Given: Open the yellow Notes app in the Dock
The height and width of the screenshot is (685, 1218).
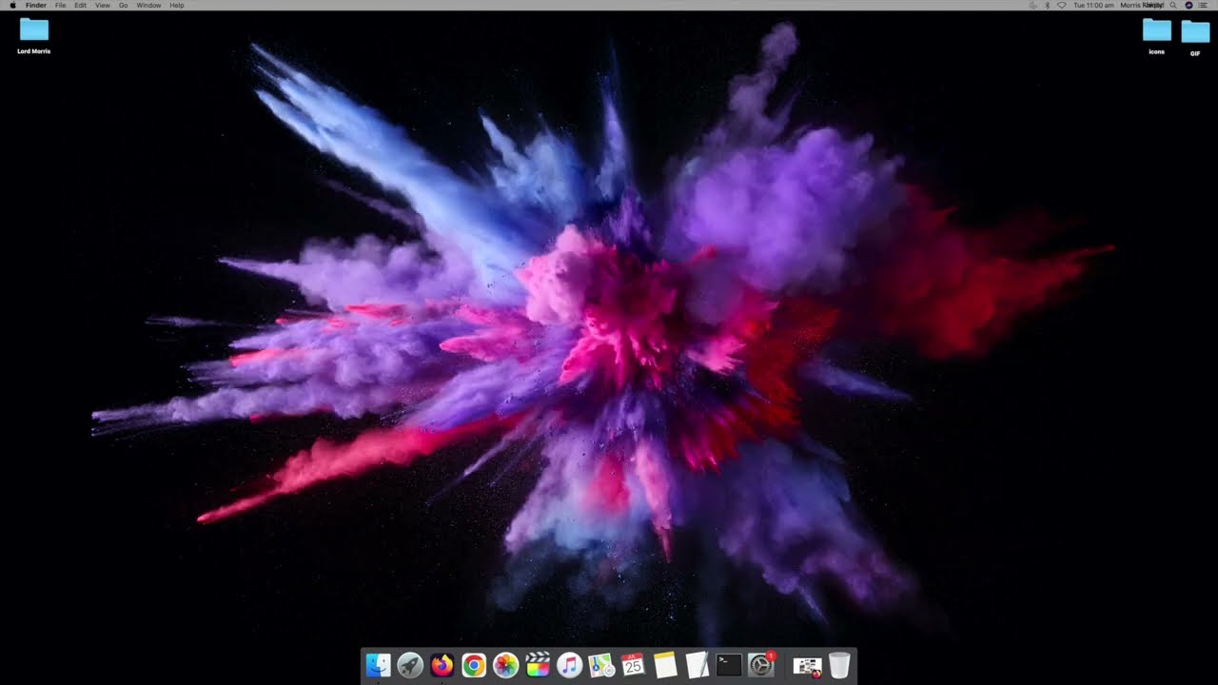Looking at the screenshot, I should [x=665, y=665].
